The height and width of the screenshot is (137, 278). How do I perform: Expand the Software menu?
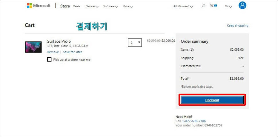[111, 6]
